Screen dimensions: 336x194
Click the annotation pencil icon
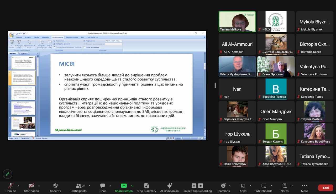coord(7,174)
